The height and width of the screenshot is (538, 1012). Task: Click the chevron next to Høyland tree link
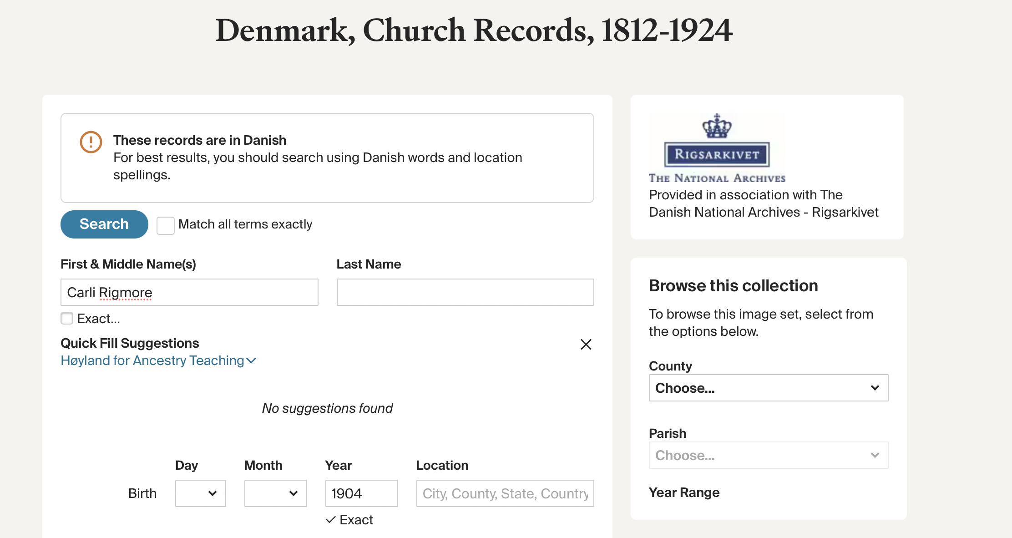pos(251,361)
